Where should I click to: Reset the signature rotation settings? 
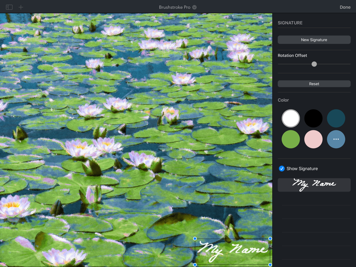click(314, 84)
